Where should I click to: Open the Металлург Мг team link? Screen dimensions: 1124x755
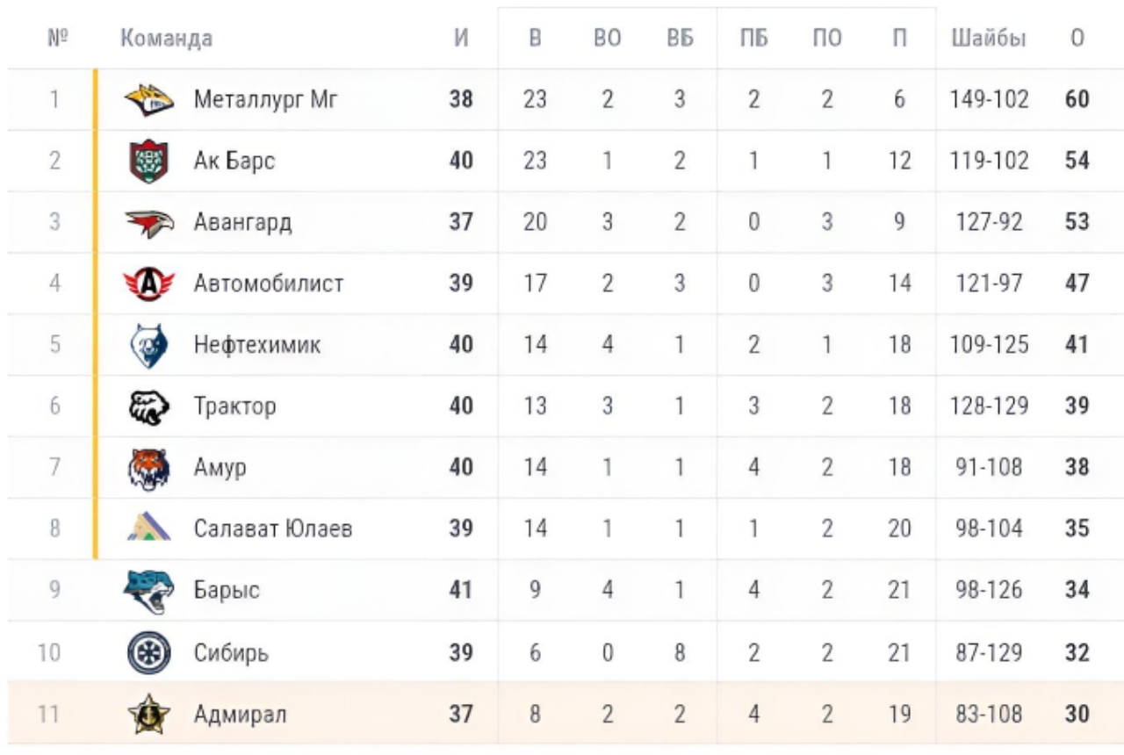(x=265, y=100)
